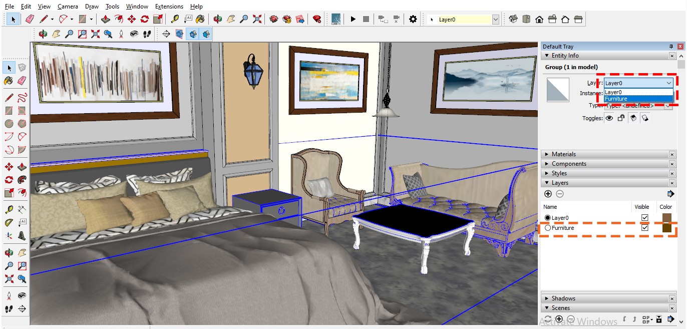This screenshot has width=687, height=329.
Task: Toggle the hidden eye icon in Entity Info
Action: (x=609, y=118)
